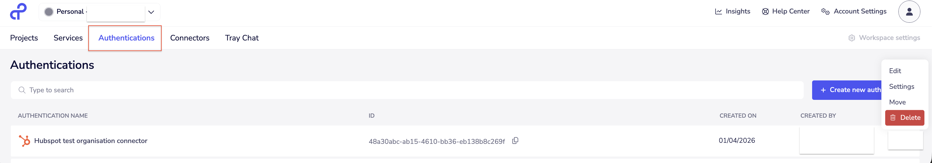Viewport: 932px width, 163px height.
Task: Click the Help Center icon
Action: [x=765, y=11]
